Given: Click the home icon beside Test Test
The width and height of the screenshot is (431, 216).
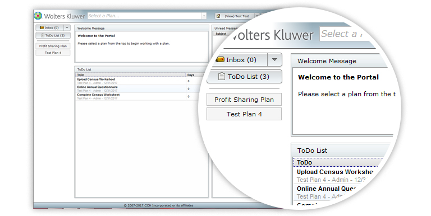Looking at the screenshot, I should pyautogui.click(x=218, y=16).
